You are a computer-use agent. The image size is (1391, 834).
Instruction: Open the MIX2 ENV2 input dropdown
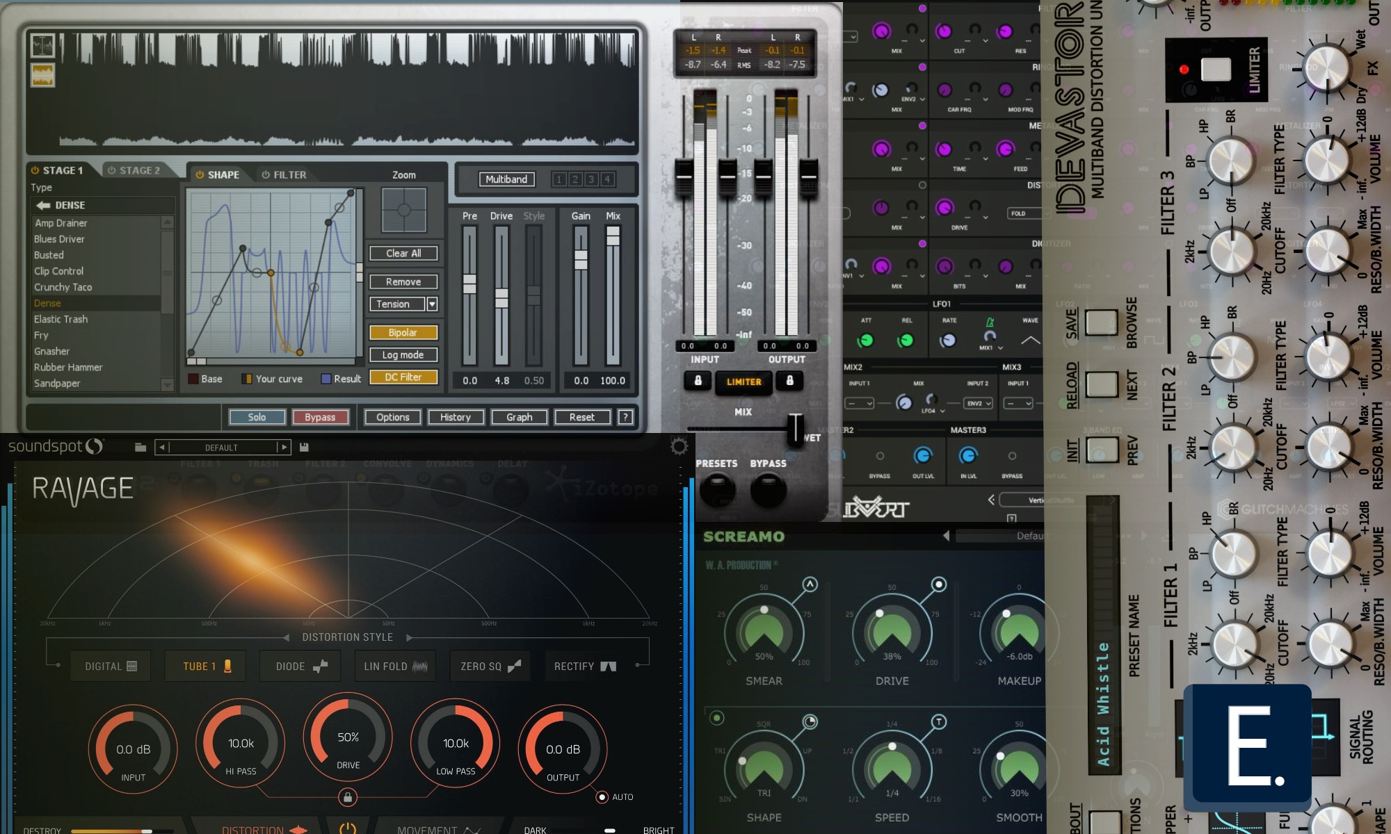click(x=979, y=403)
